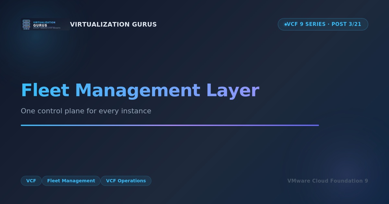The width and height of the screenshot is (389, 204).
Task: Select the VCF tag pill
Action: point(31,181)
